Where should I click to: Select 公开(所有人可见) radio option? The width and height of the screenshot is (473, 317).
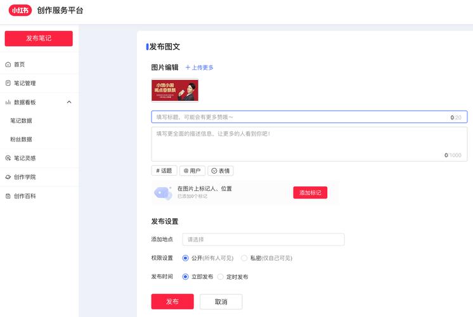click(x=185, y=258)
